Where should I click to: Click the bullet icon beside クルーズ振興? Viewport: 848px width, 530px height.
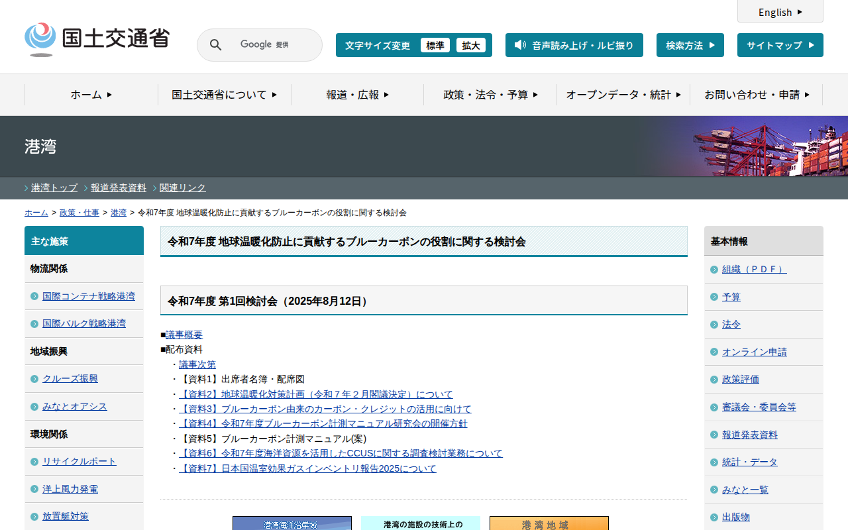pos(34,379)
